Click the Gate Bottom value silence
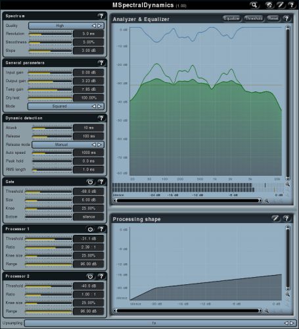This screenshot has width=299, height=329. point(89,217)
